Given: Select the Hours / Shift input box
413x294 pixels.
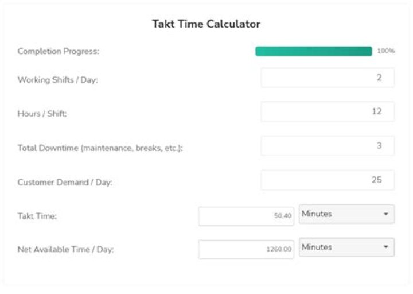Looking at the screenshot, I should pyautogui.click(x=328, y=112).
